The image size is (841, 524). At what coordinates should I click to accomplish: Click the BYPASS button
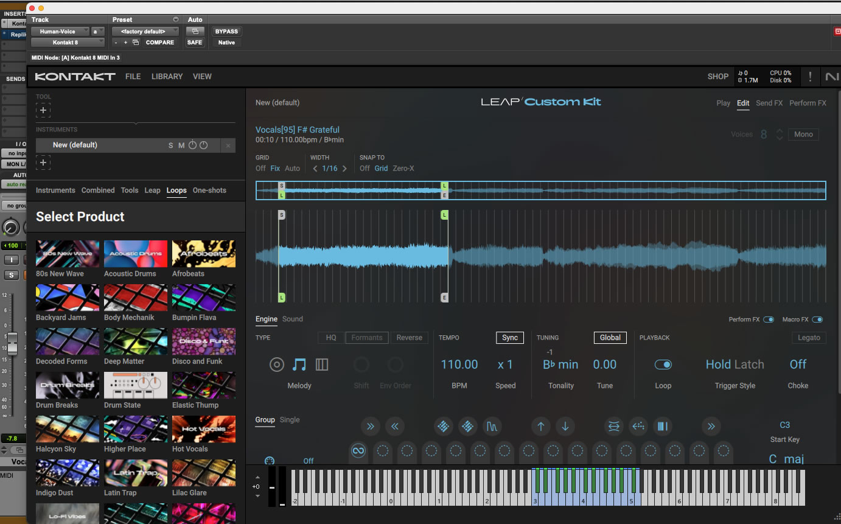pyautogui.click(x=226, y=31)
